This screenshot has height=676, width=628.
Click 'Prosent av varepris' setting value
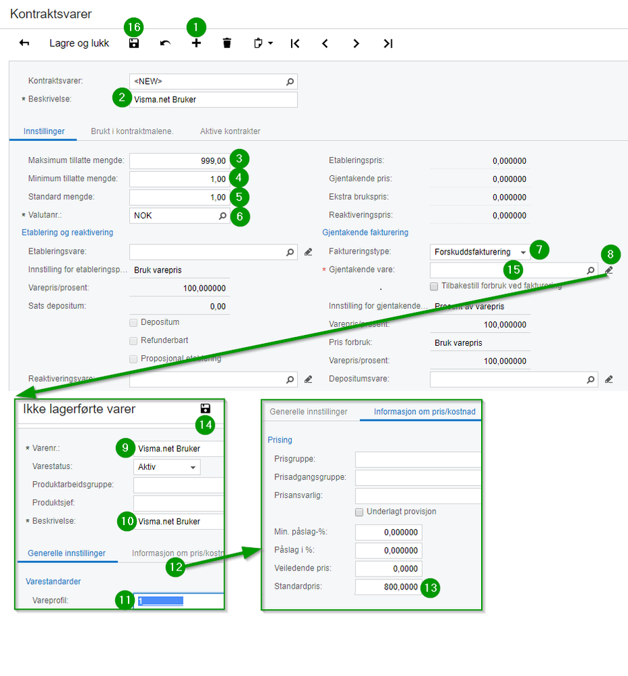point(470,307)
